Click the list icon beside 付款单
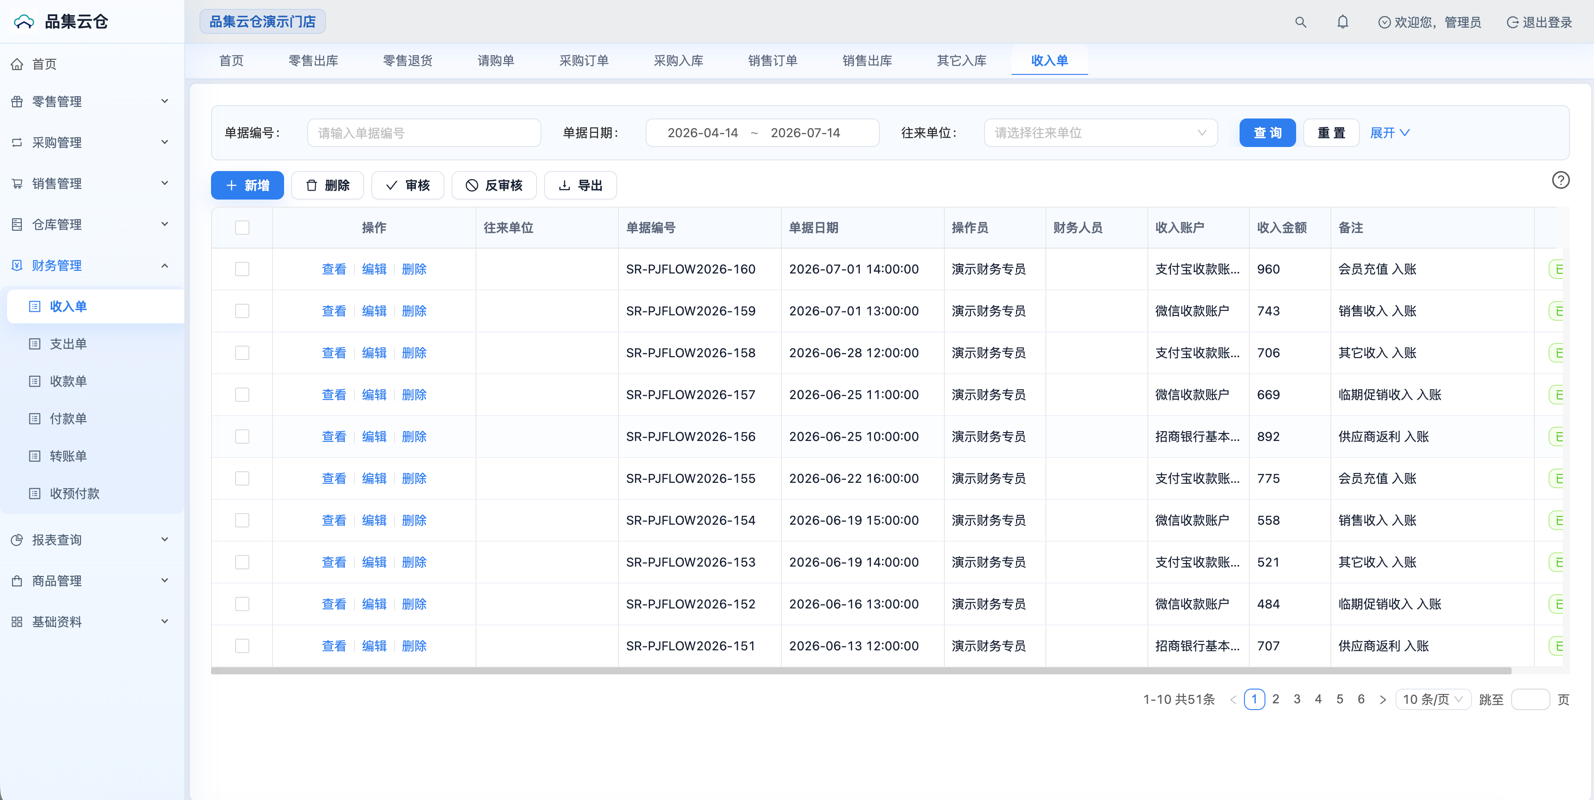The height and width of the screenshot is (800, 1594). click(x=35, y=419)
